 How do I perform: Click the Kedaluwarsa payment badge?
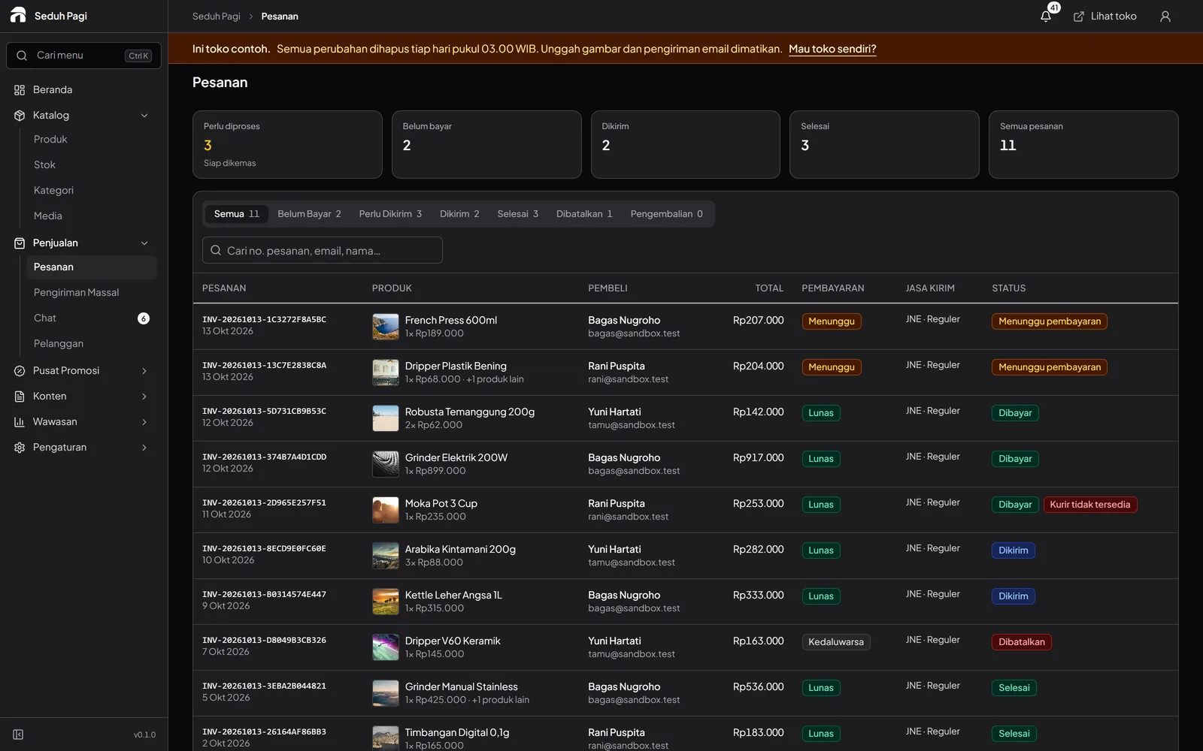click(x=835, y=642)
